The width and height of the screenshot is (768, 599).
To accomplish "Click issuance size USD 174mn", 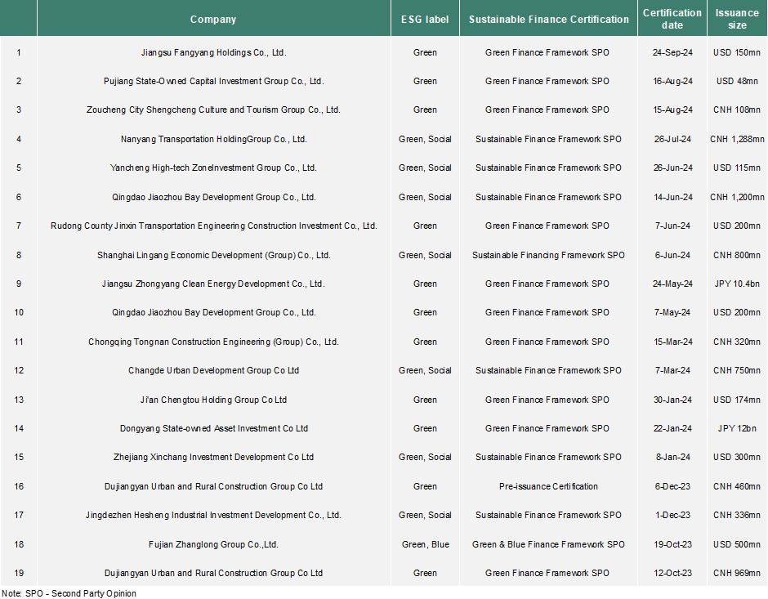I will click(x=737, y=400).
